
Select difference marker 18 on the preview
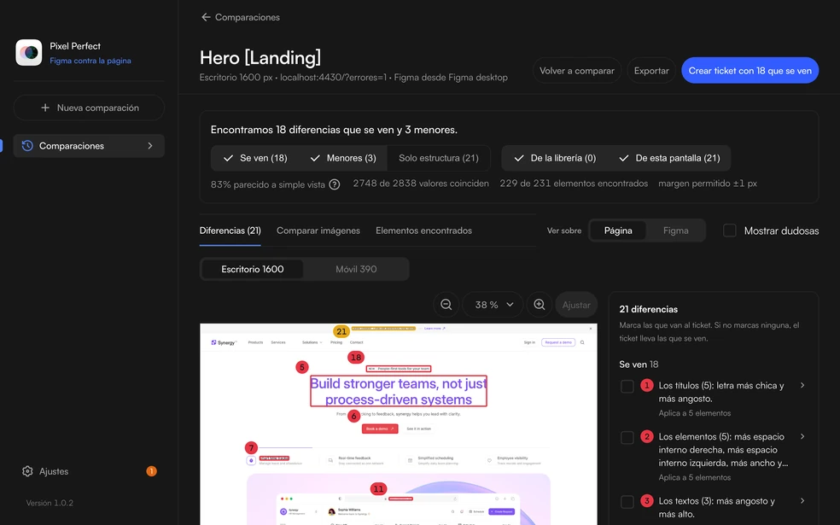pyautogui.click(x=356, y=358)
